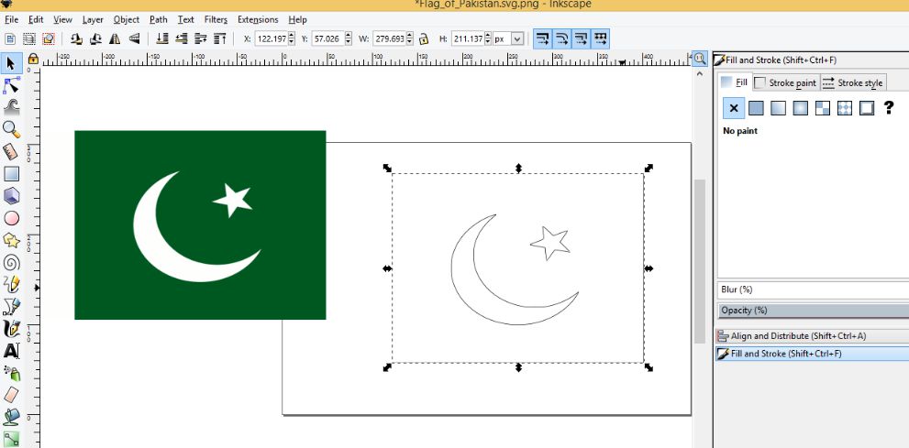Toggle the guides lock at ruler corner
This screenshot has width=909, height=448.
pos(33,59)
